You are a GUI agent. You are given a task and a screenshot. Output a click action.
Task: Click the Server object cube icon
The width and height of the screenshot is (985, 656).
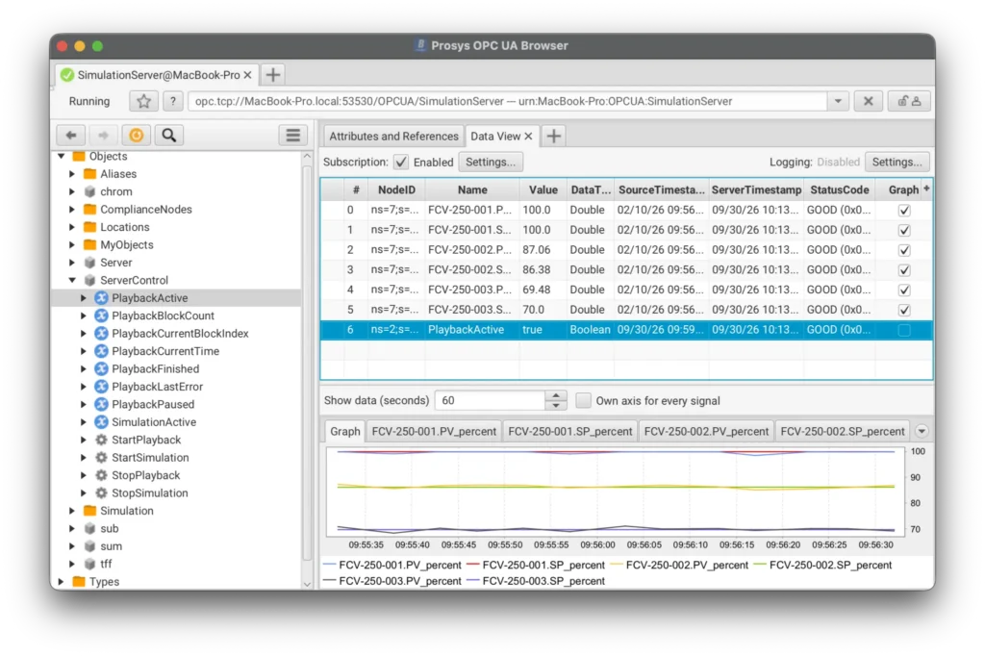[x=89, y=263]
